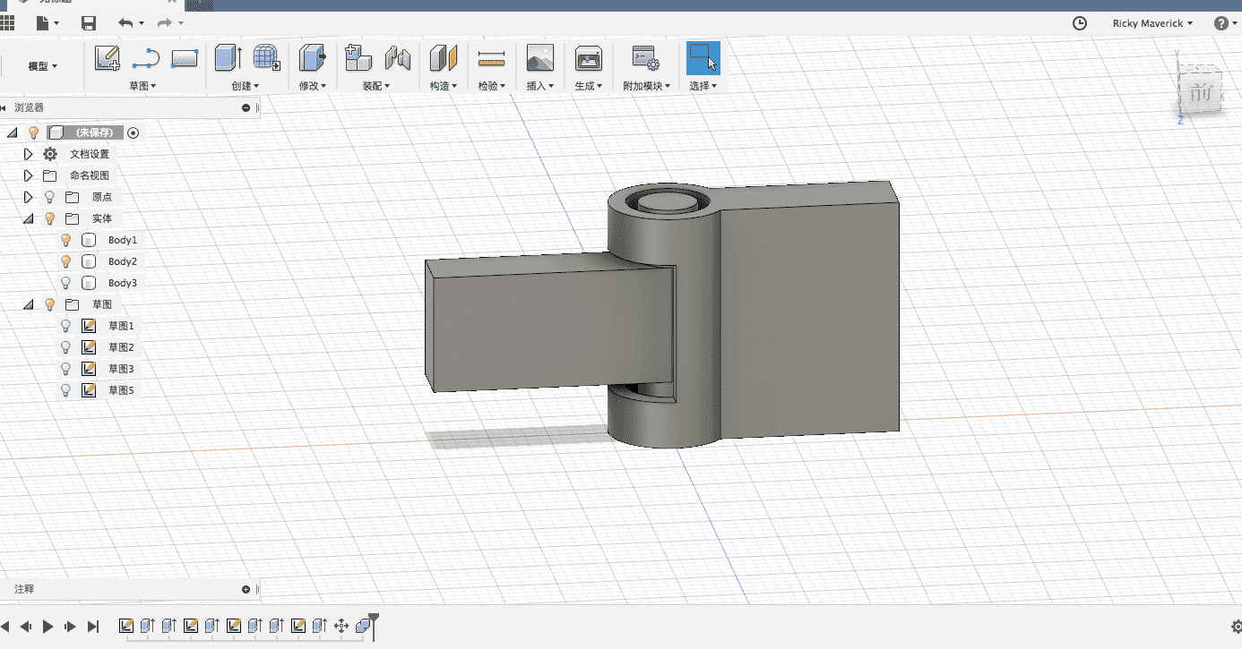Click the 3D print icon above 生成
Image resolution: width=1242 pixels, height=649 pixels.
(588, 58)
